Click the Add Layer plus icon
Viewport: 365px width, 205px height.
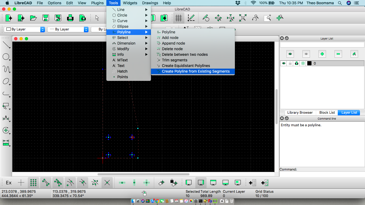click(322, 54)
